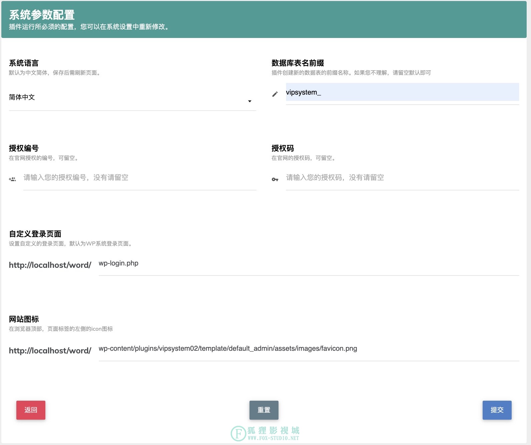This screenshot has width=531, height=445.
Task: Click the red 返回 button
Action: 31,410
